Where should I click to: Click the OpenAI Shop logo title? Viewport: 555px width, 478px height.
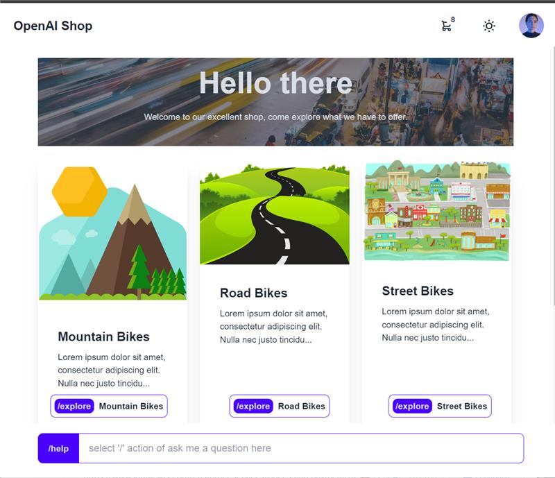point(53,26)
